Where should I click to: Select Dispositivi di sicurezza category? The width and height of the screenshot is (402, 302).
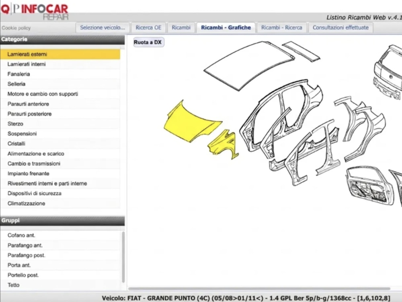[60, 193]
